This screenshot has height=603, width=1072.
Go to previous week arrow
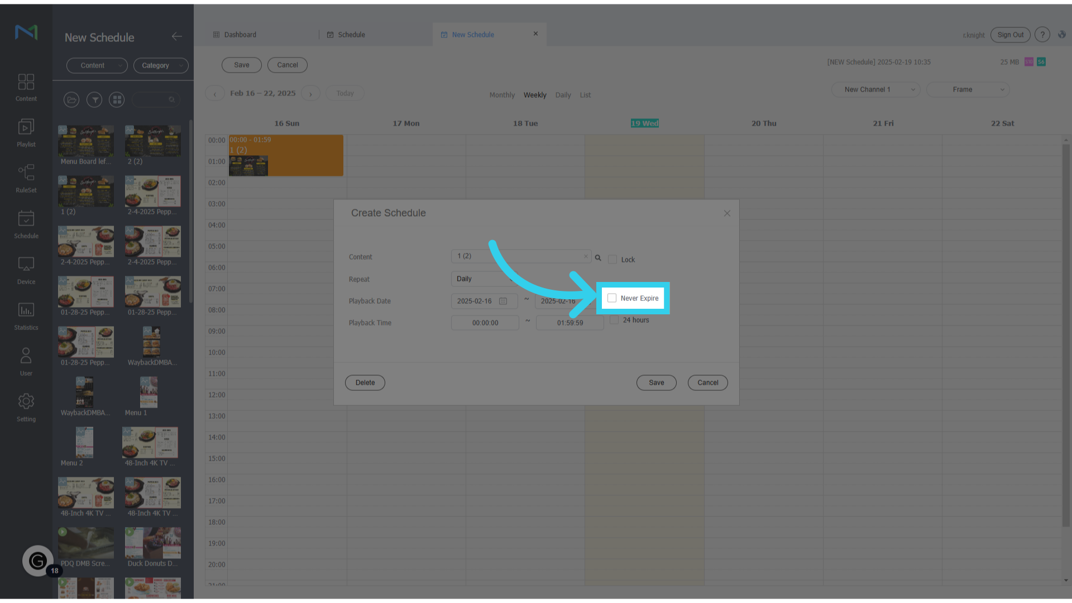click(215, 94)
